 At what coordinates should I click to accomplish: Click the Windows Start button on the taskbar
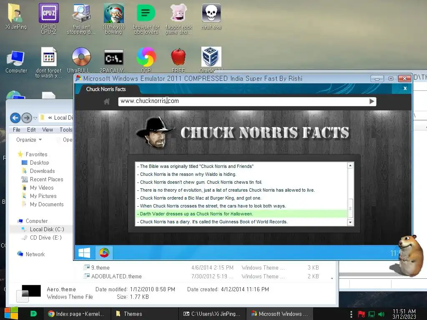click(x=11, y=313)
